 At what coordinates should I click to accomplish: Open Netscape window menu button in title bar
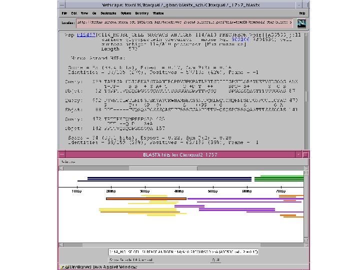(x=62, y=5)
